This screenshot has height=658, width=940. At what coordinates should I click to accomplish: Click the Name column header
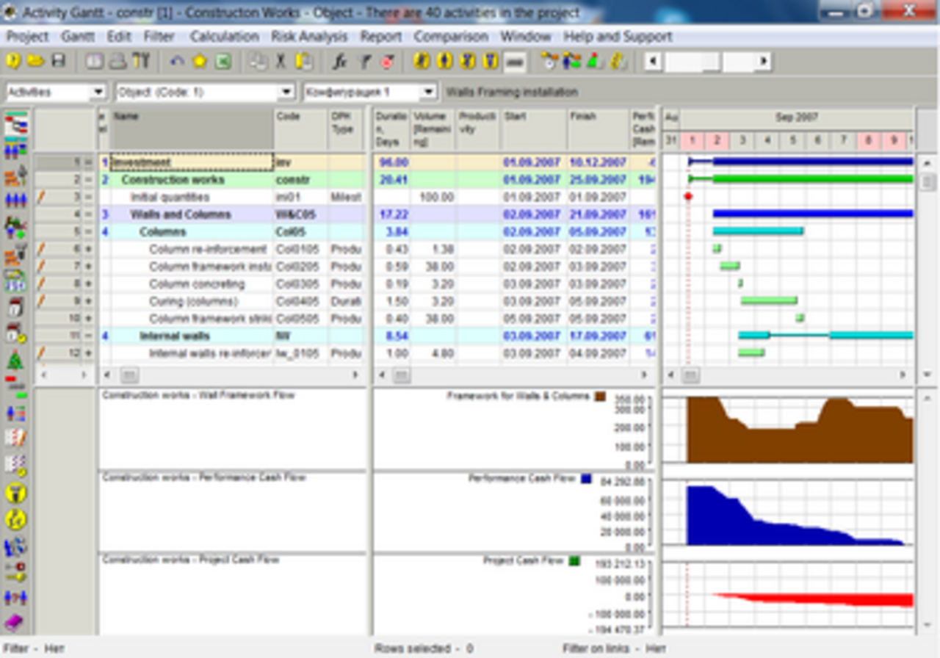point(192,130)
